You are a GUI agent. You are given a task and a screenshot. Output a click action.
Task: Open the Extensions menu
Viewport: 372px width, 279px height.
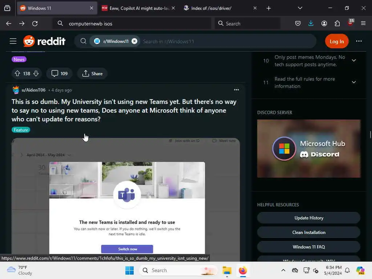point(337,23)
